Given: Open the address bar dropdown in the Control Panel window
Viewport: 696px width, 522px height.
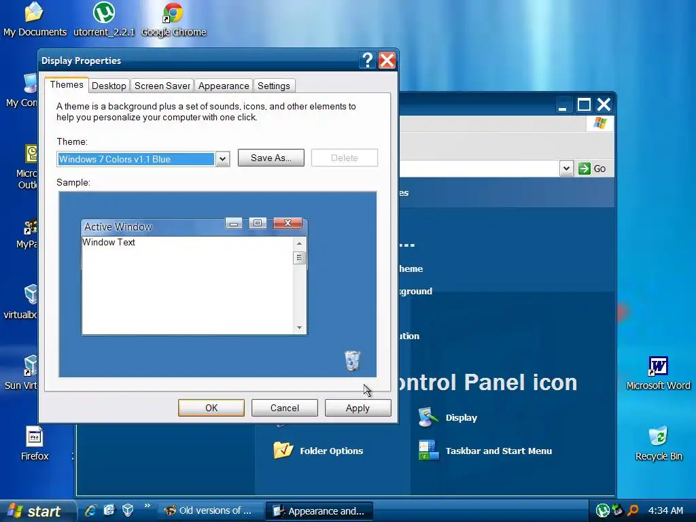Looking at the screenshot, I should click(566, 169).
